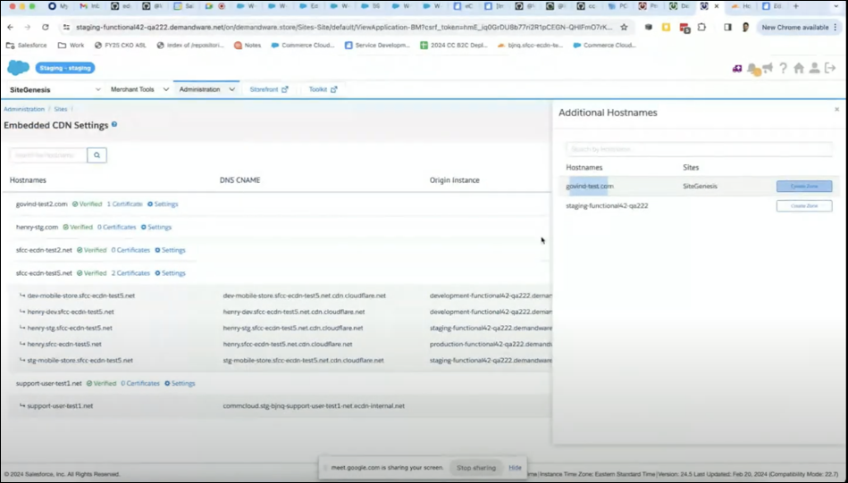The height and width of the screenshot is (483, 848).
Task: Click the henry.sfcc-ecdn-test5.net sub-hostname
Action: [x=64, y=344]
